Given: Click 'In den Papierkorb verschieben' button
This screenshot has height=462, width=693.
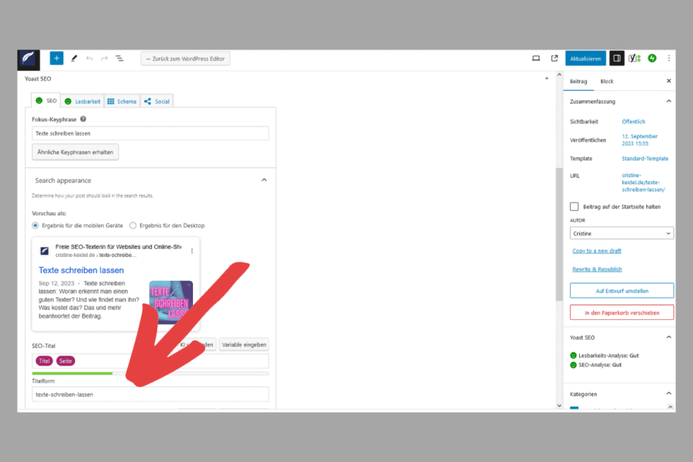Looking at the screenshot, I should point(622,313).
